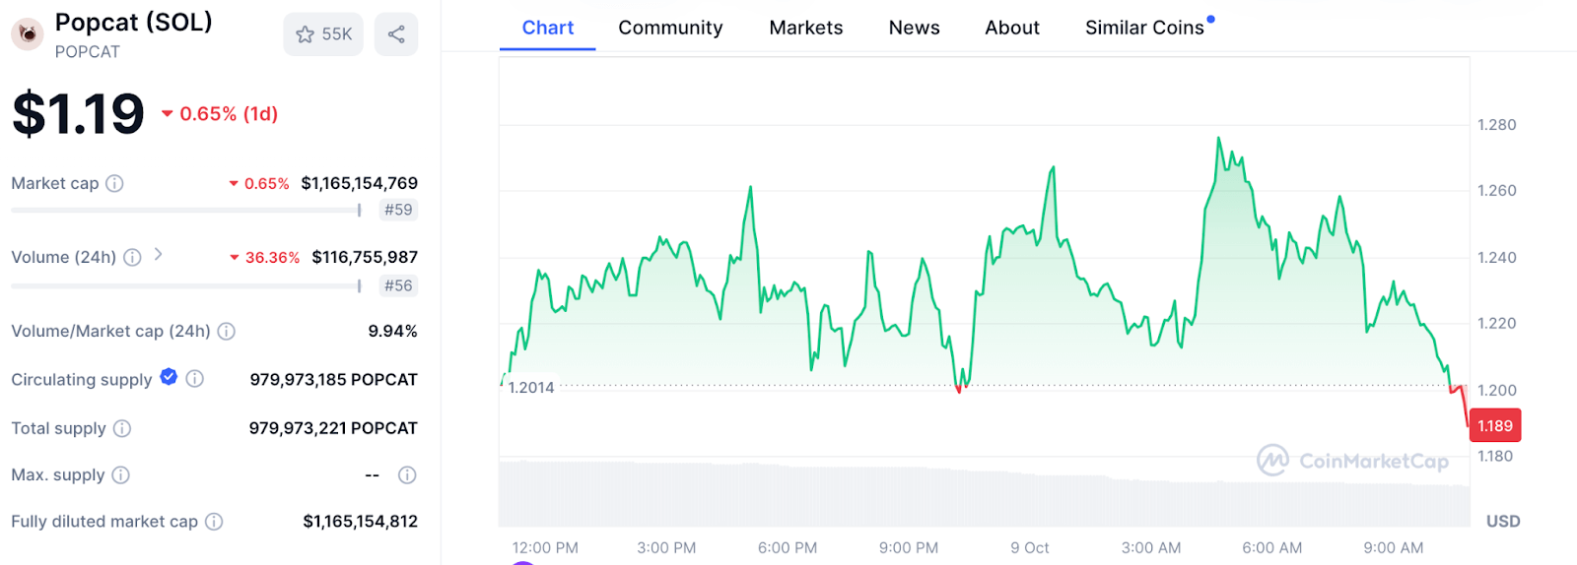
Task: Click the Market cap label text
Action: (55, 183)
